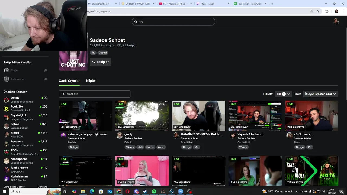Open the weather widget showing 24°C
Screen dimensions: 347x195
click(x=277, y=191)
